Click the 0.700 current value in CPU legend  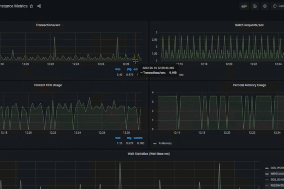tap(141, 143)
